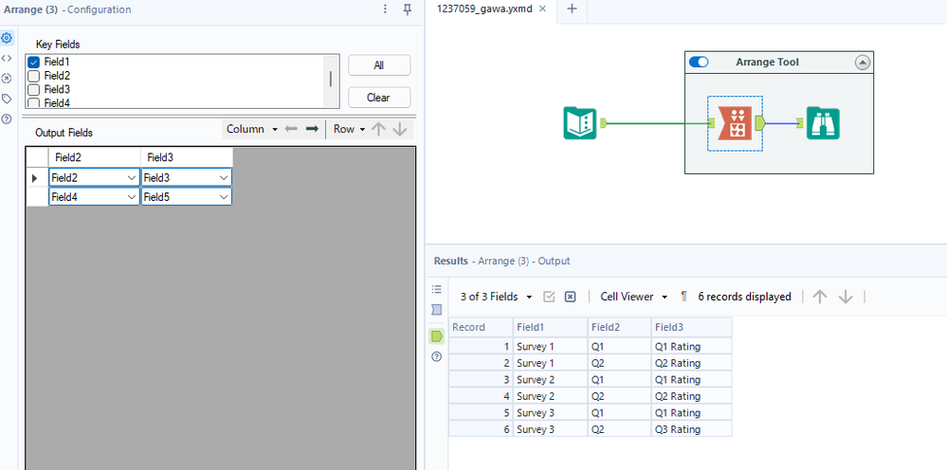Select the Text Input tool on canvas
Image resolution: width=947 pixels, height=470 pixels.
click(580, 123)
